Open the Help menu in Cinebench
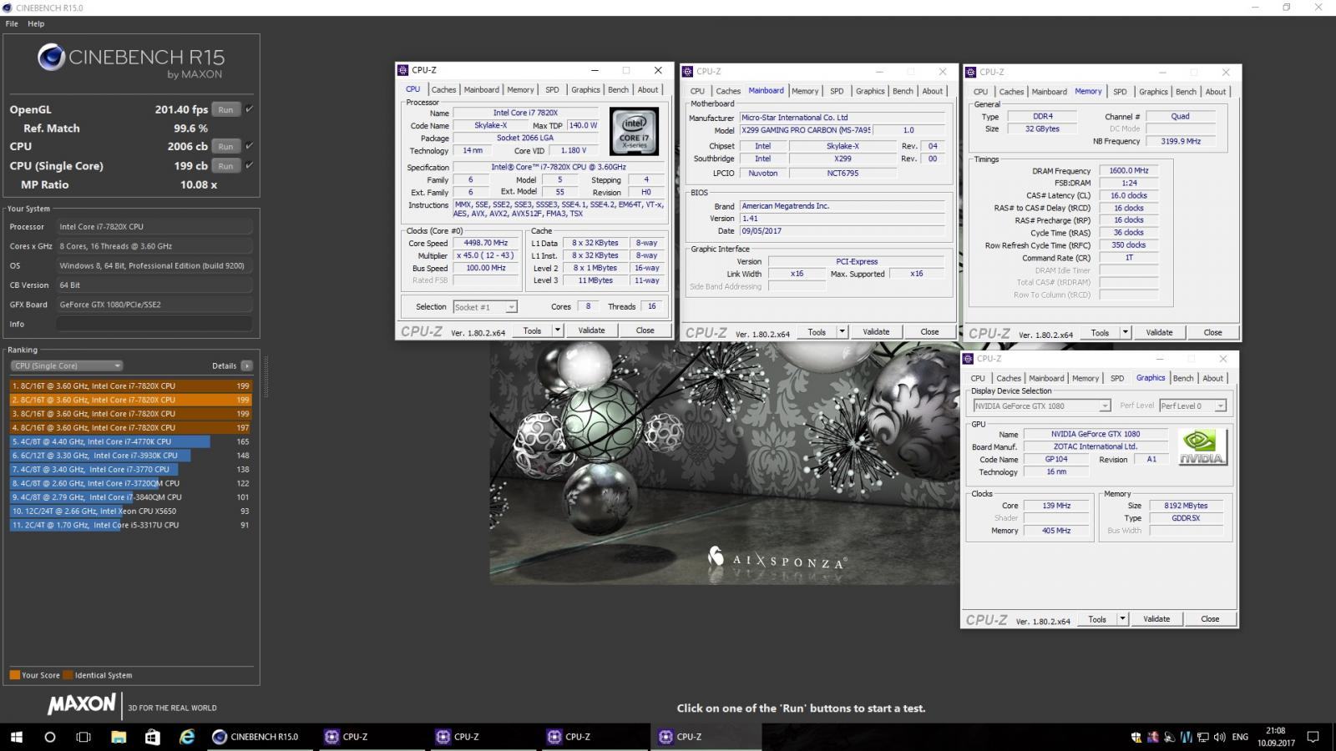This screenshot has width=1336, height=751. [x=36, y=23]
